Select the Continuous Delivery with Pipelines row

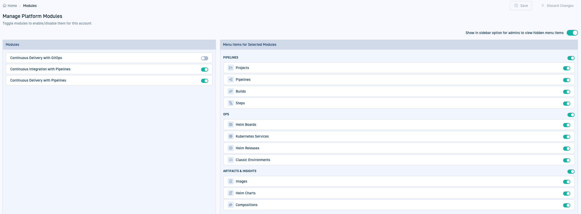tap(102, 80)
